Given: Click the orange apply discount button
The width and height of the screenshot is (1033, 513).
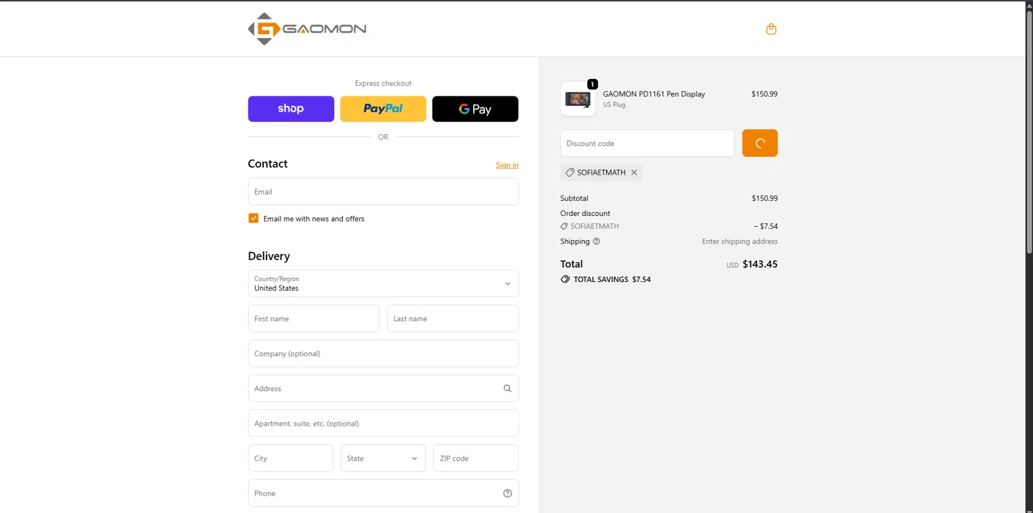Looking at the screenshot, I should (x=760, y=143).
